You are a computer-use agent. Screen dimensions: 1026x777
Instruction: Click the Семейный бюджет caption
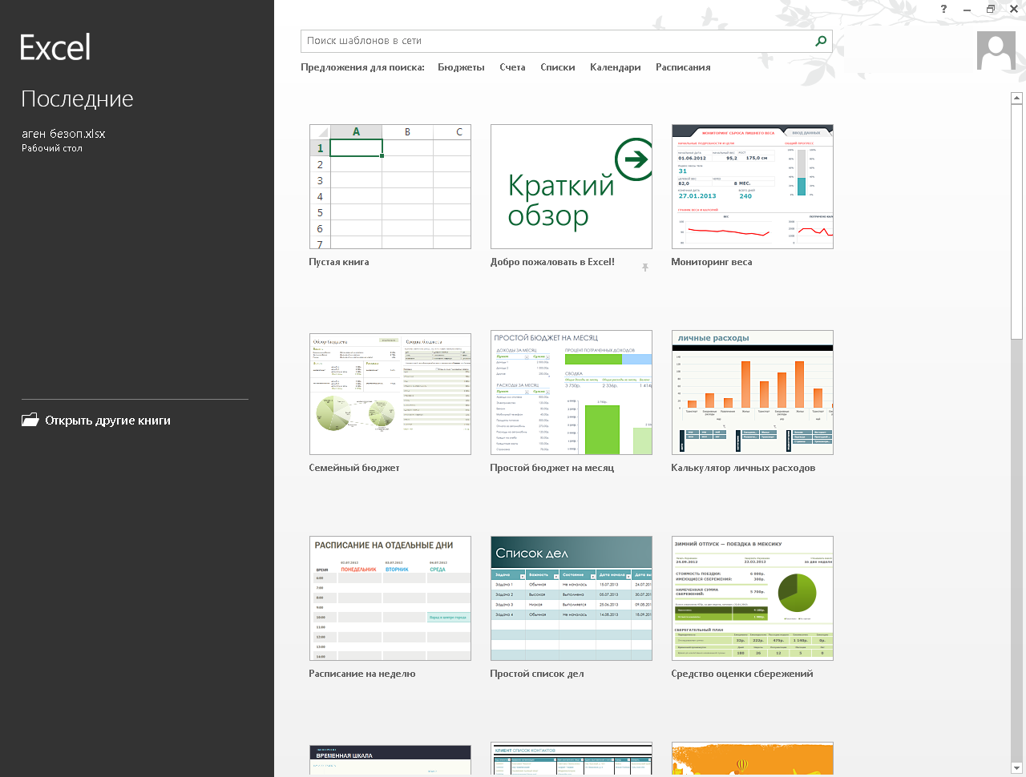(x=354, y=468)
